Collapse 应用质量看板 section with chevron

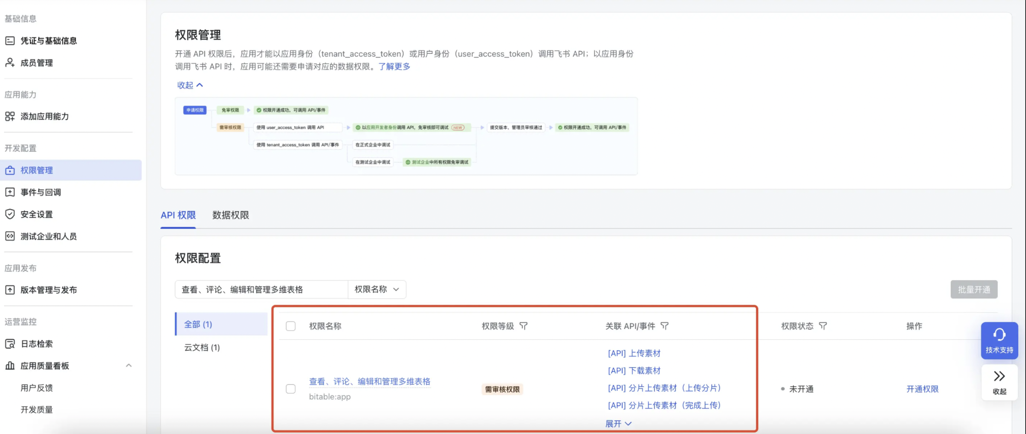pyautogui.click(x=129, y=365)
